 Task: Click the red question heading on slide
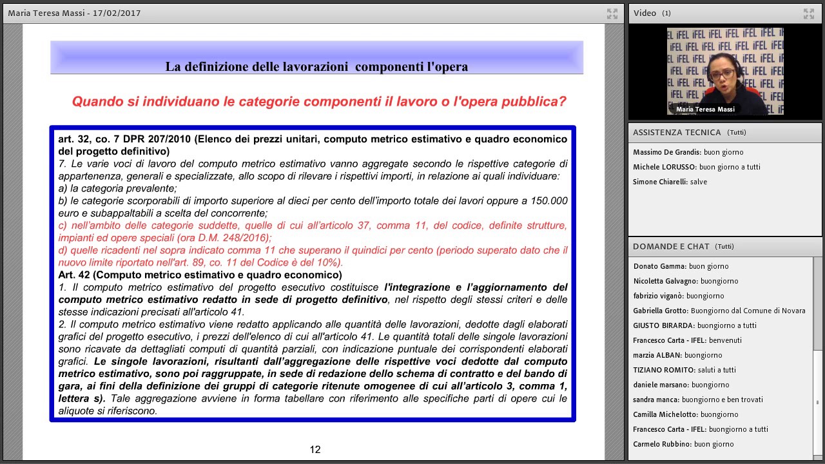(x=319, y=101)
